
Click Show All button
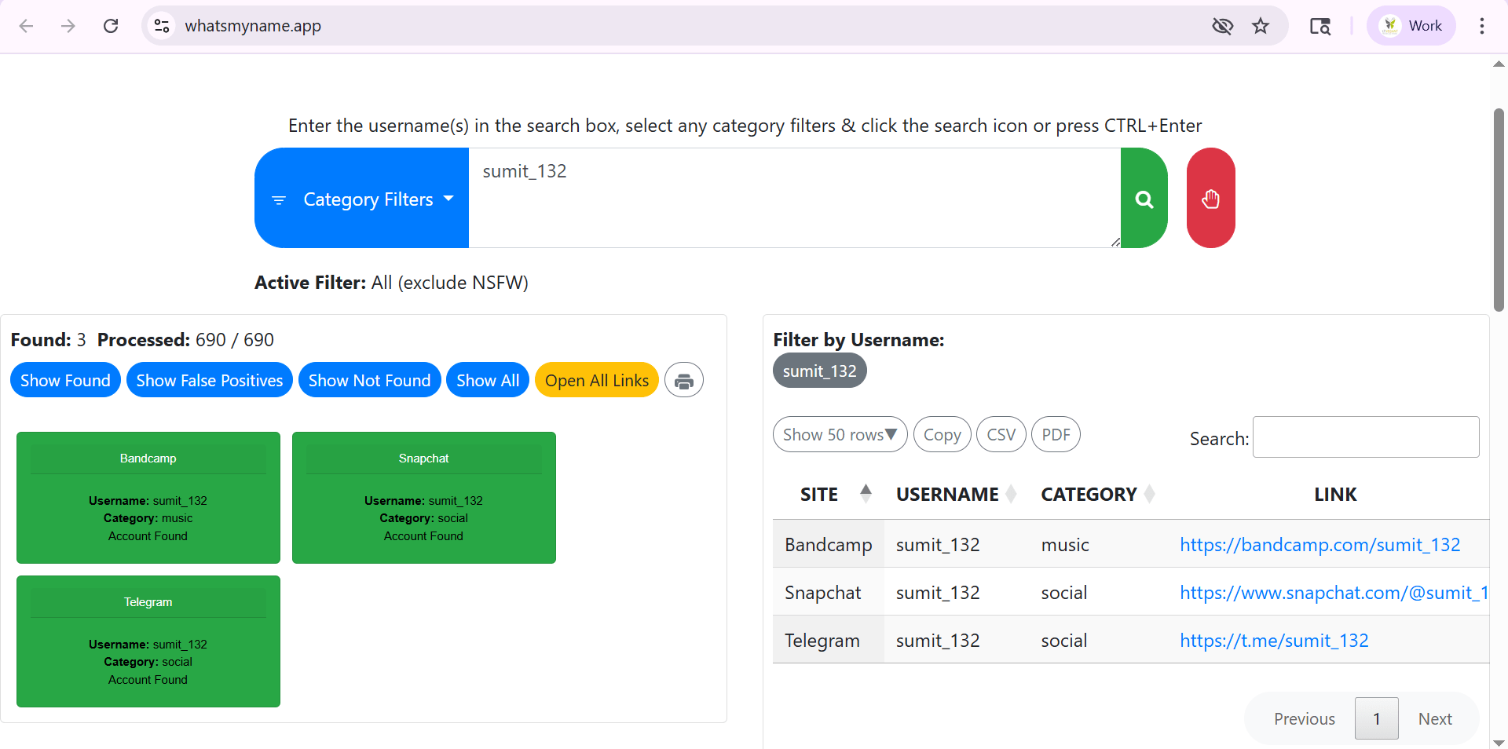coord(488,380)
